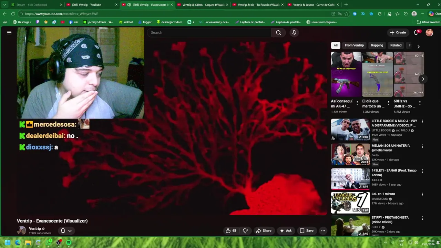Start voice search with the microphone icon

pyautogui.click(x=294, y=32)
